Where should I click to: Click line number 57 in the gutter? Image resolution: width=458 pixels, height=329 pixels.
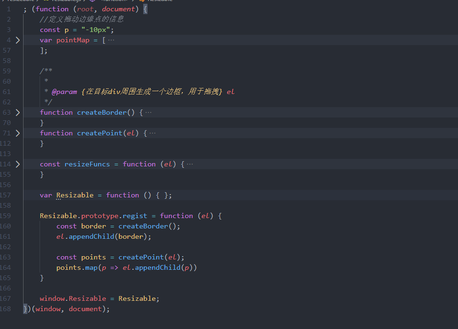[7, 50]
